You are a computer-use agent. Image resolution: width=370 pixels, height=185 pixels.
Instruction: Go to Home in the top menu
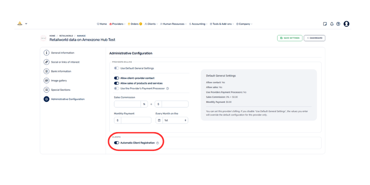102,24
